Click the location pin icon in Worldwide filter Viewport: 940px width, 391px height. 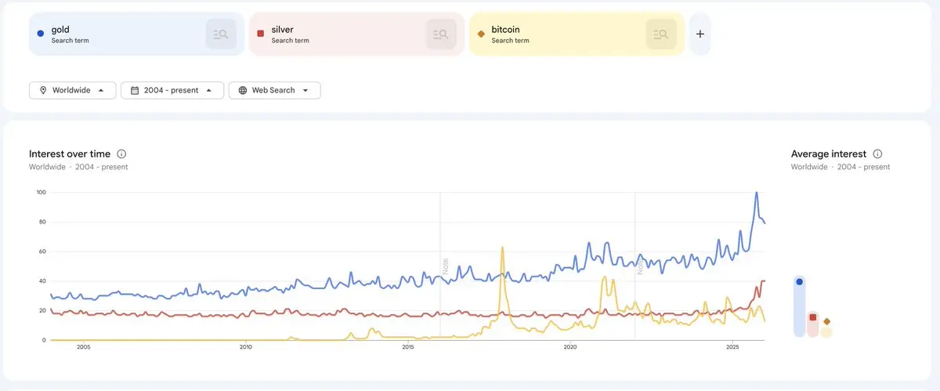pyautogui.click(x=43, y=90)
